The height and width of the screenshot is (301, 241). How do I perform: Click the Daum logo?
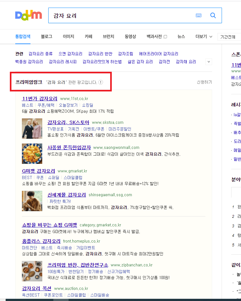[29, 15]
